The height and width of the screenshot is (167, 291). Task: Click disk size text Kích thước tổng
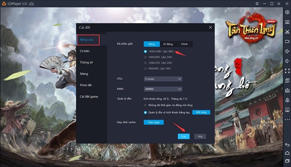[x=166, y=99]
